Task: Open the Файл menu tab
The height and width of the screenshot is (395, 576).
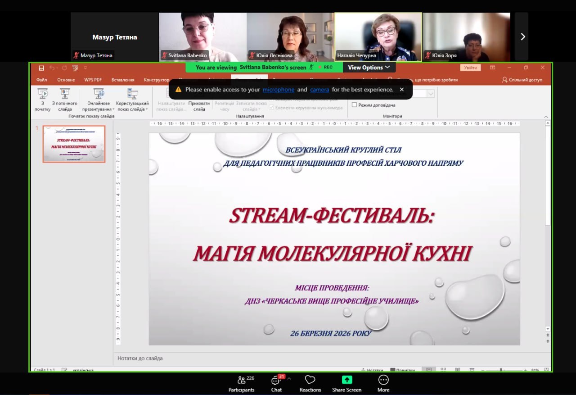Action: tap(42, 80)
